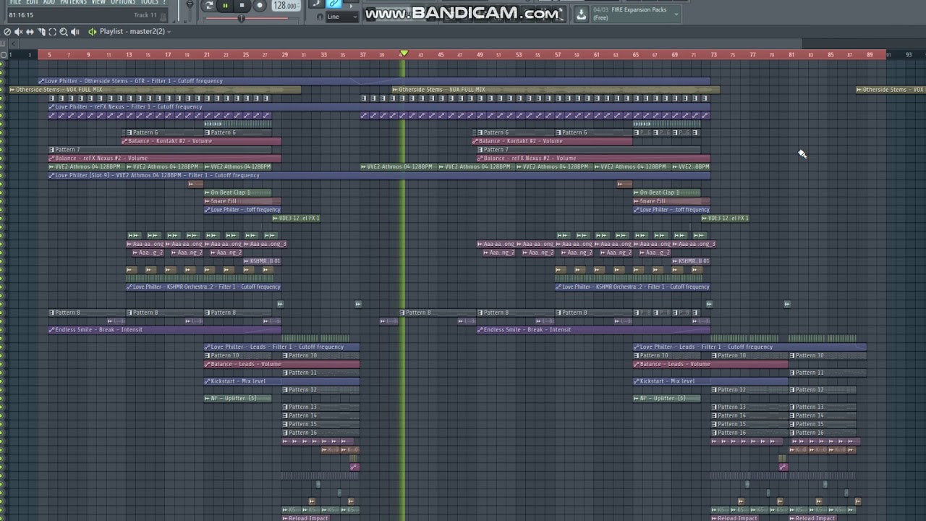
Task: Select the marquee select tool in the playlist toolbar
Action: pyautogui.click(x=52, y=32)
